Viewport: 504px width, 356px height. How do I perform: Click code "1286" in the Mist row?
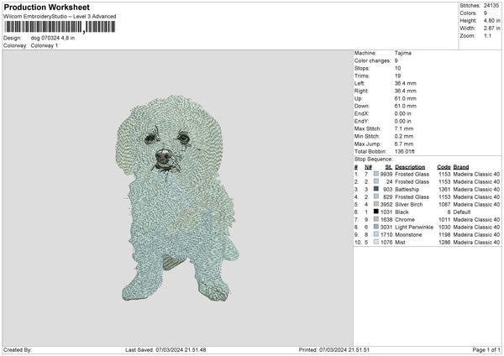pos(444,242)
